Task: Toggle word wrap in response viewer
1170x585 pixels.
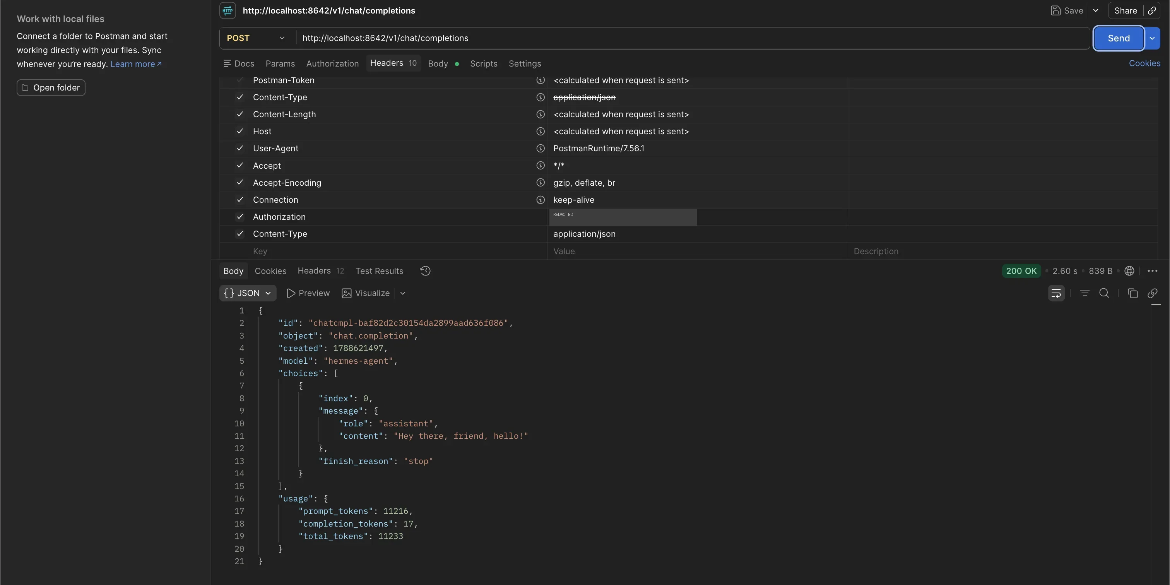Action: 1056,293
